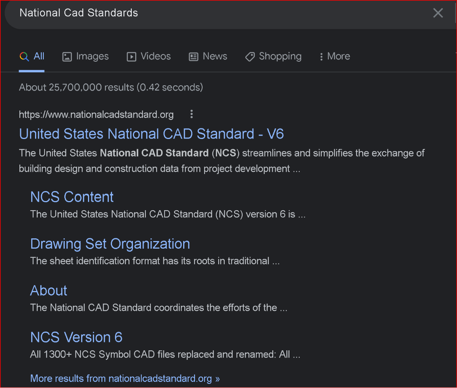Visit the About sitelink
This screenshot has width=457, height=388.
[x=49, y=291]
